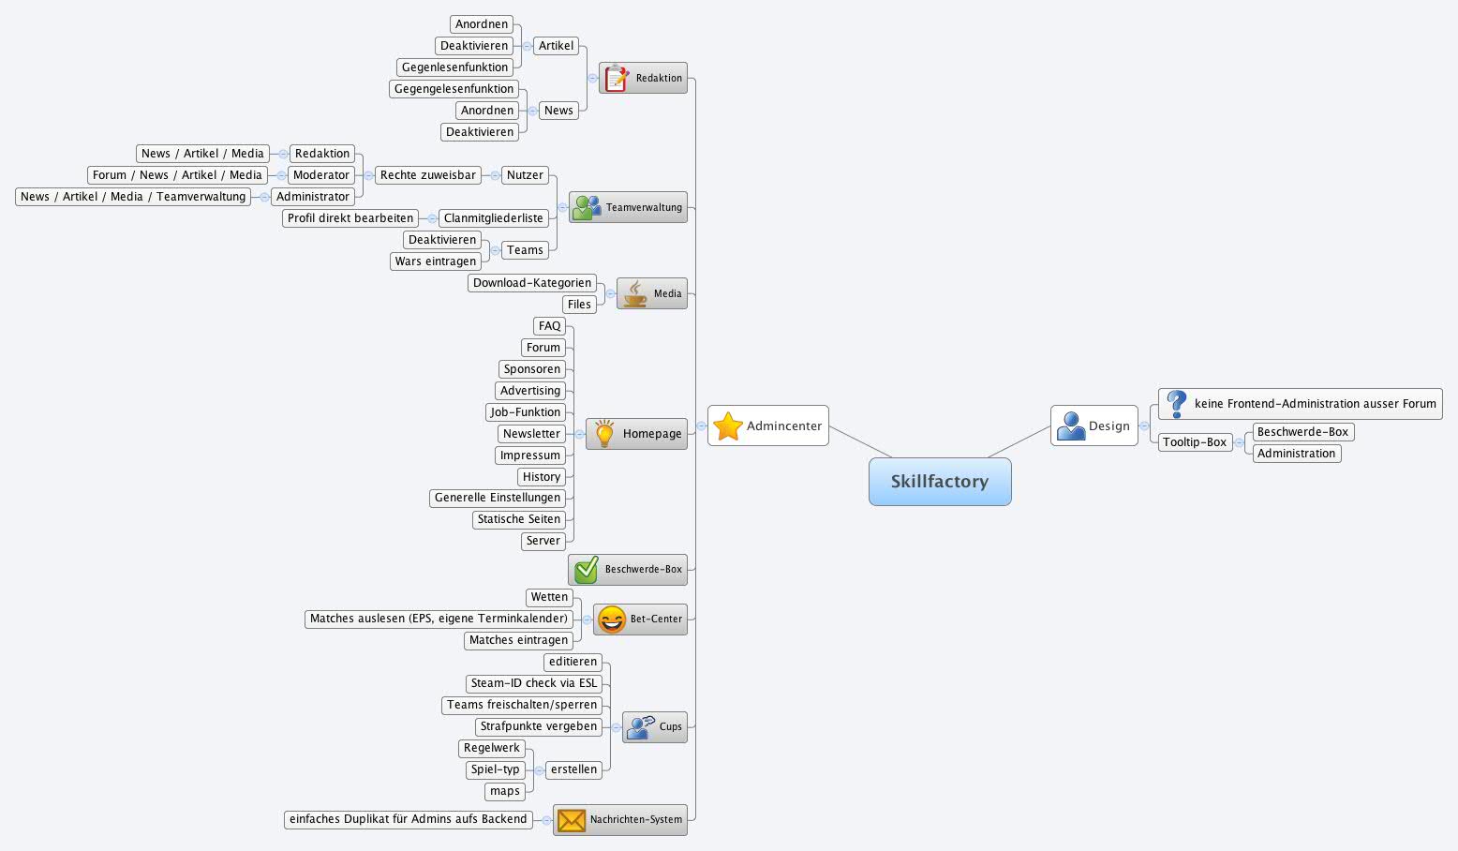Select the star icon next to Admincenter
1458x851 pixels.
729,425
